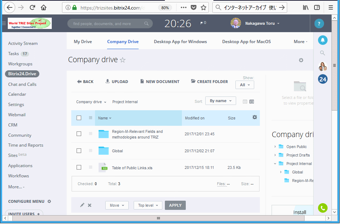340x224 pixels.
Task: Click the Pocket save icon
Action: (x=194, y=7)
